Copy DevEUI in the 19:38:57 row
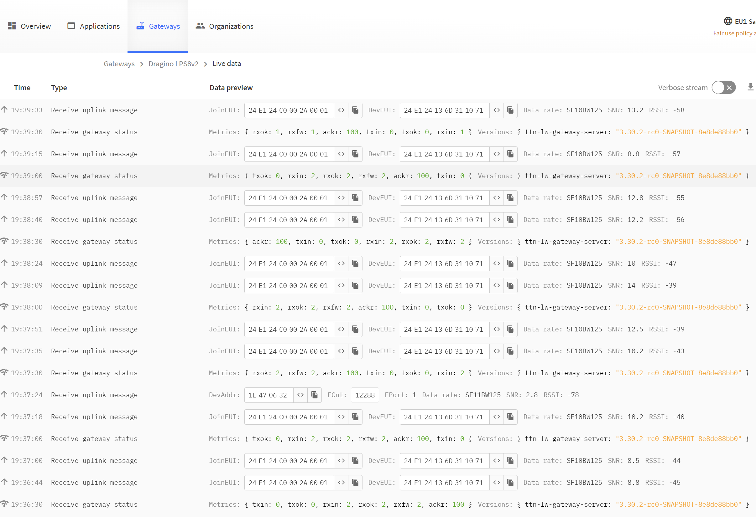 pos(510,198)
